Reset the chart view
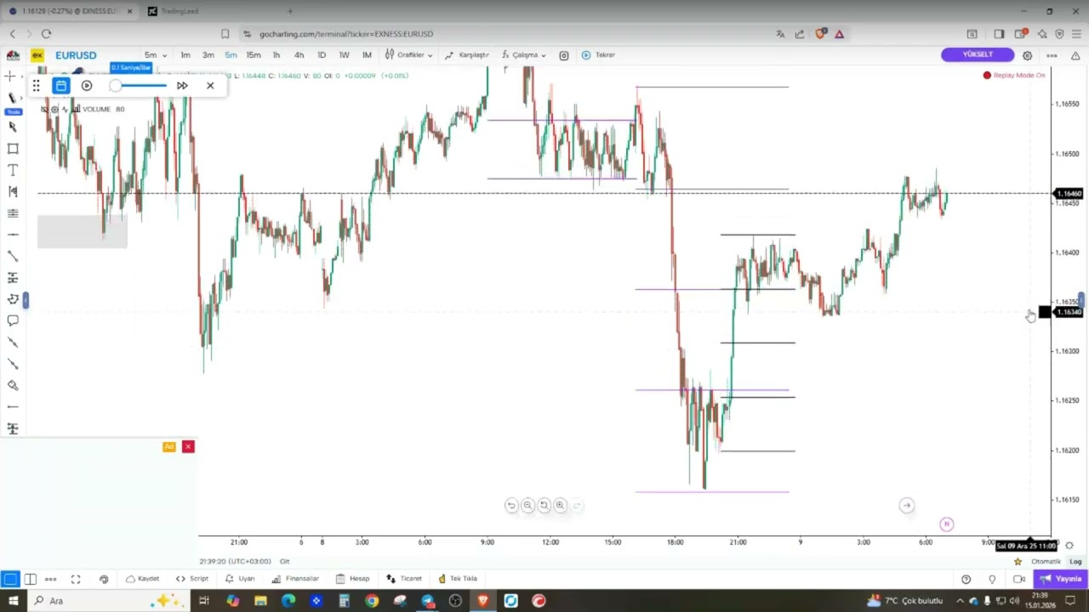 click(x=544, y=505)
